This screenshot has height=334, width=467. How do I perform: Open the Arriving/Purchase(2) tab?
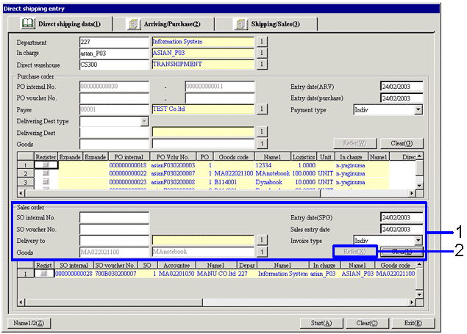pyautogui.click(x=163, y=24)
